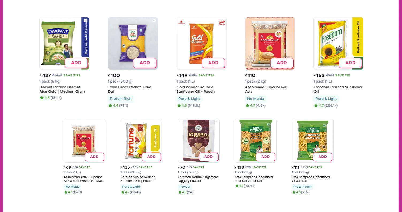Add Aashirvaad Superior MP Atta 2 kg
Screen dimensions: 402x212
click(282, 63)
